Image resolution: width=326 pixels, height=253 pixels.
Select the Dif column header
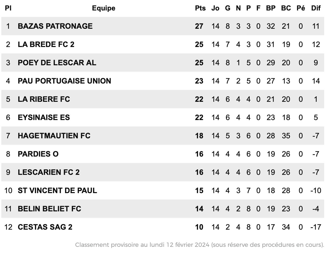pyautogui.click(x=316, y=8)
